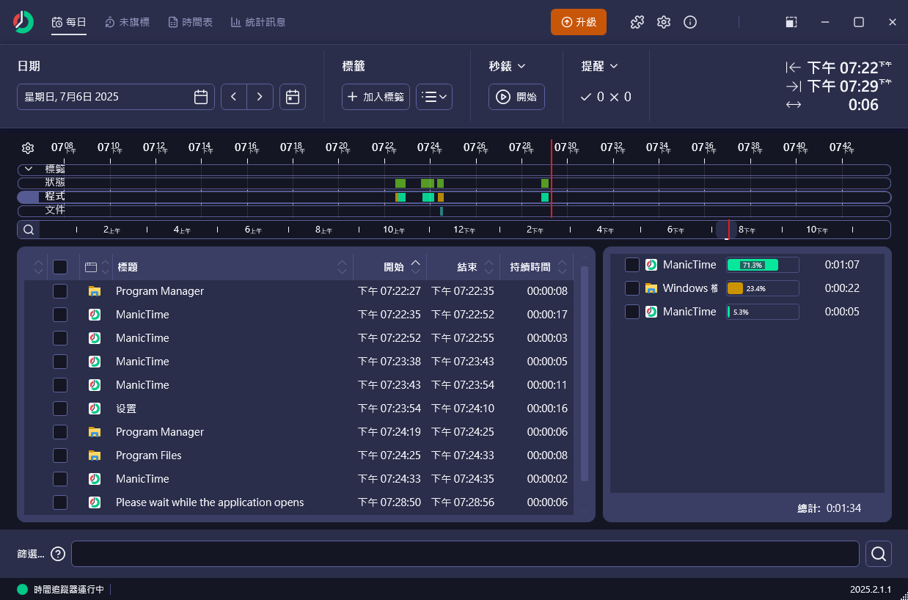
Task: Start the stopwatch with 開始 button
Action: click(x=516, y=97)
